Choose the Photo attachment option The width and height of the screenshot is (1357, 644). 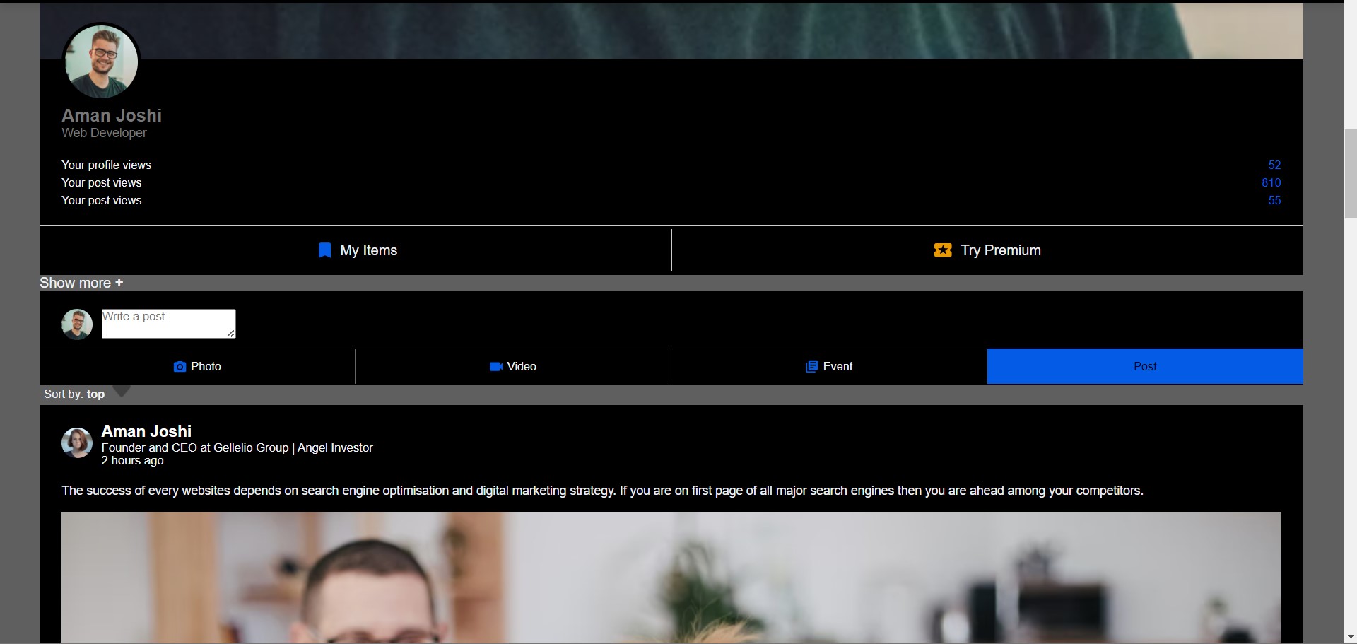pyautogui.click(x=197, y=366)
